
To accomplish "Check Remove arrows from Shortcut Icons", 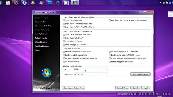I will point(64,51).
